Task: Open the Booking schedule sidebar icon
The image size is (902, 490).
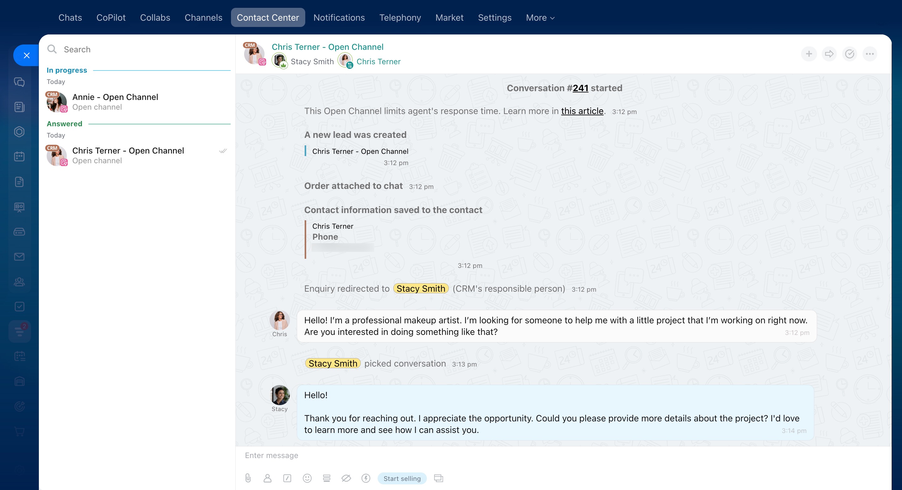Action: click(x=19, y=356)
